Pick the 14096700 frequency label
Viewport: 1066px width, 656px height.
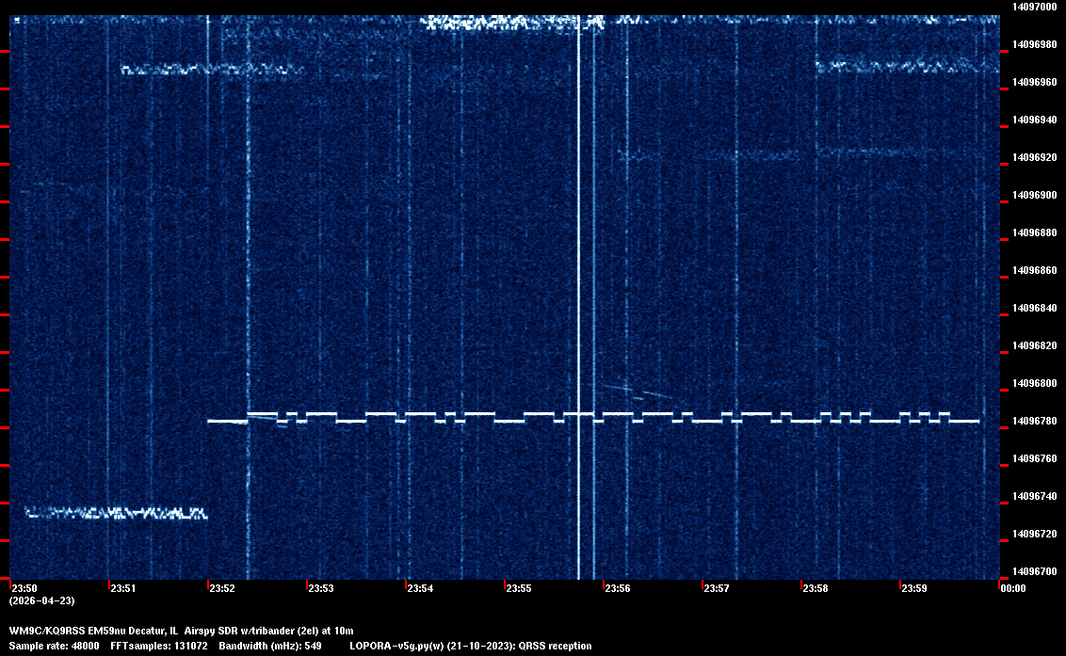(x=1034, y=571)
